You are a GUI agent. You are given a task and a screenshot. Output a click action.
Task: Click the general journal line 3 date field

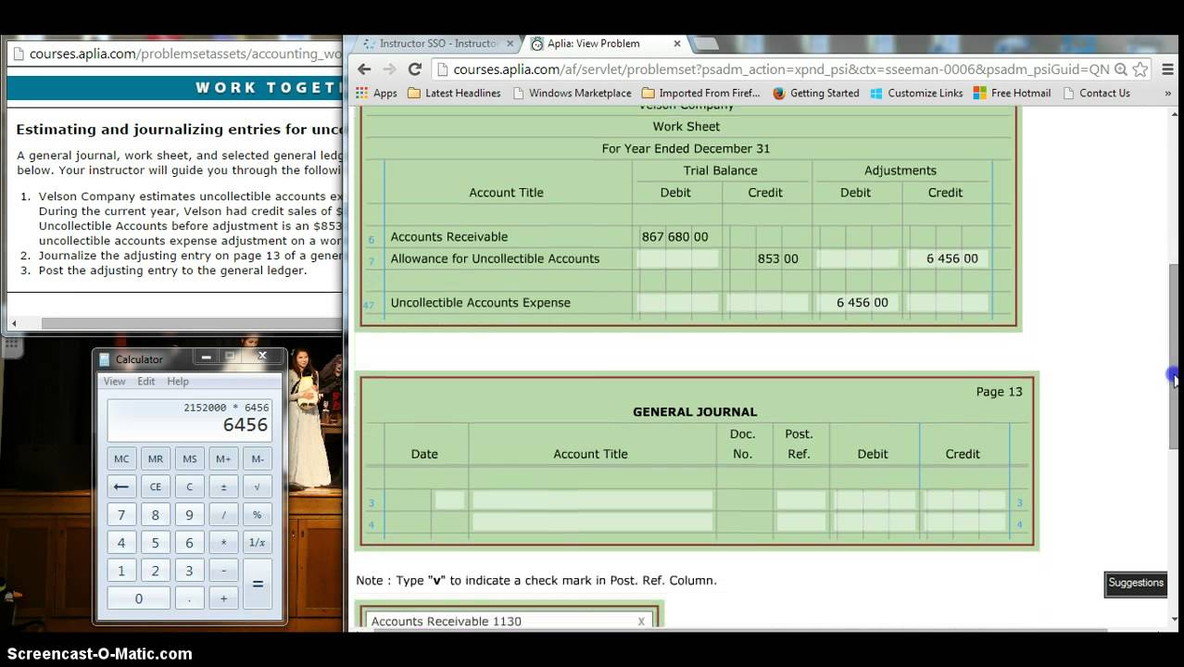pos(449,500)
